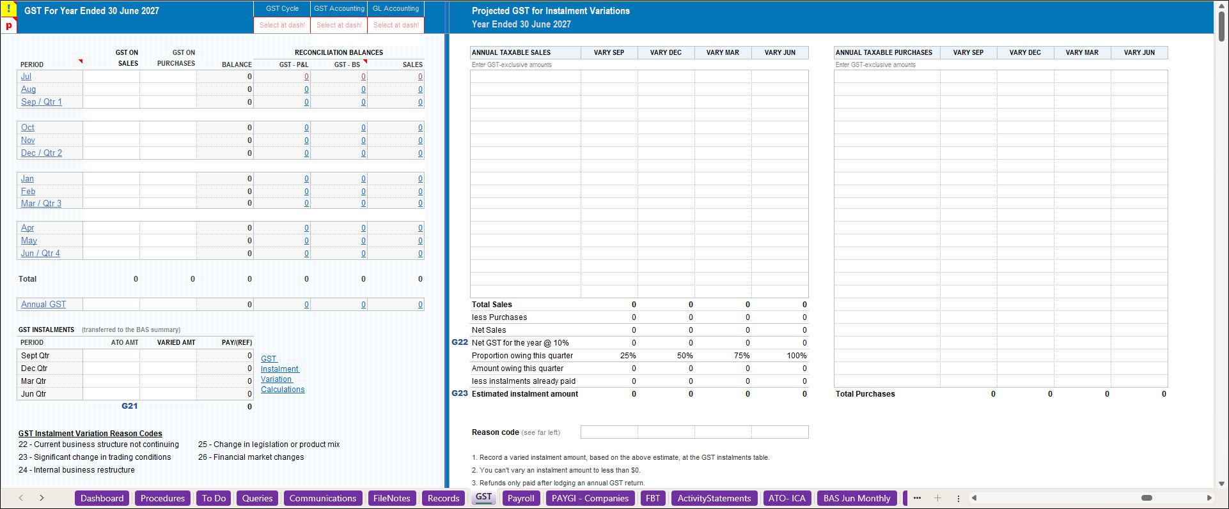Open the Sep / Qtr 1 link
Image resolution: width=1229 pixels, height=509 pixels.
[x=42, y=102]
